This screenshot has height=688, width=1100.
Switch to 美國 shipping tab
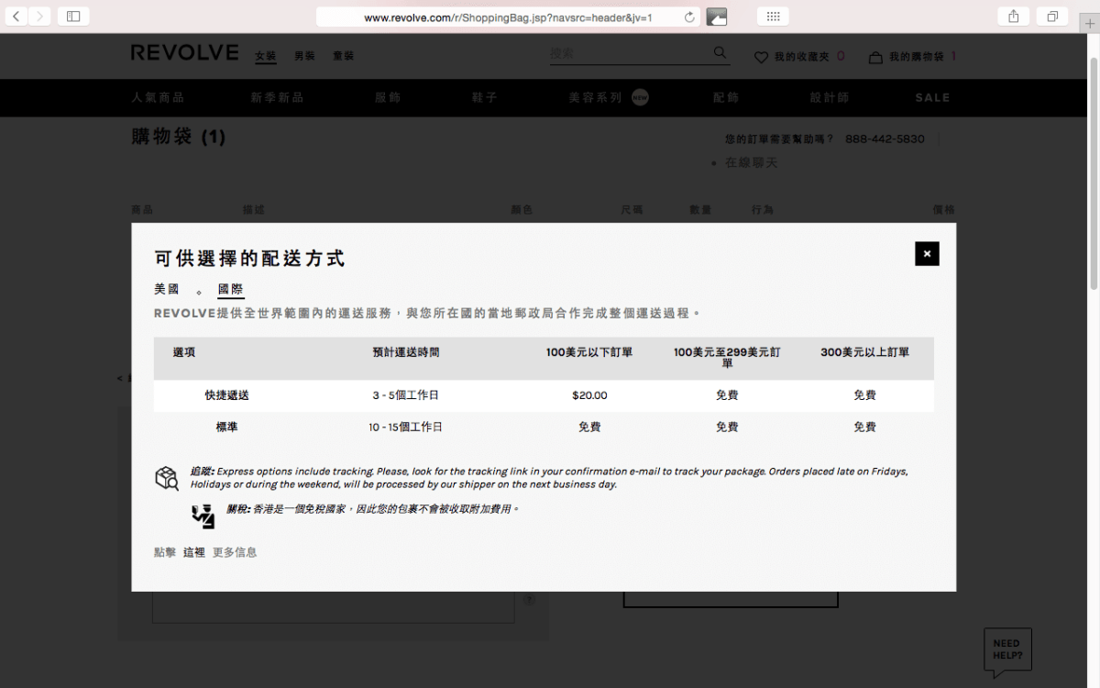coord(167,289)
